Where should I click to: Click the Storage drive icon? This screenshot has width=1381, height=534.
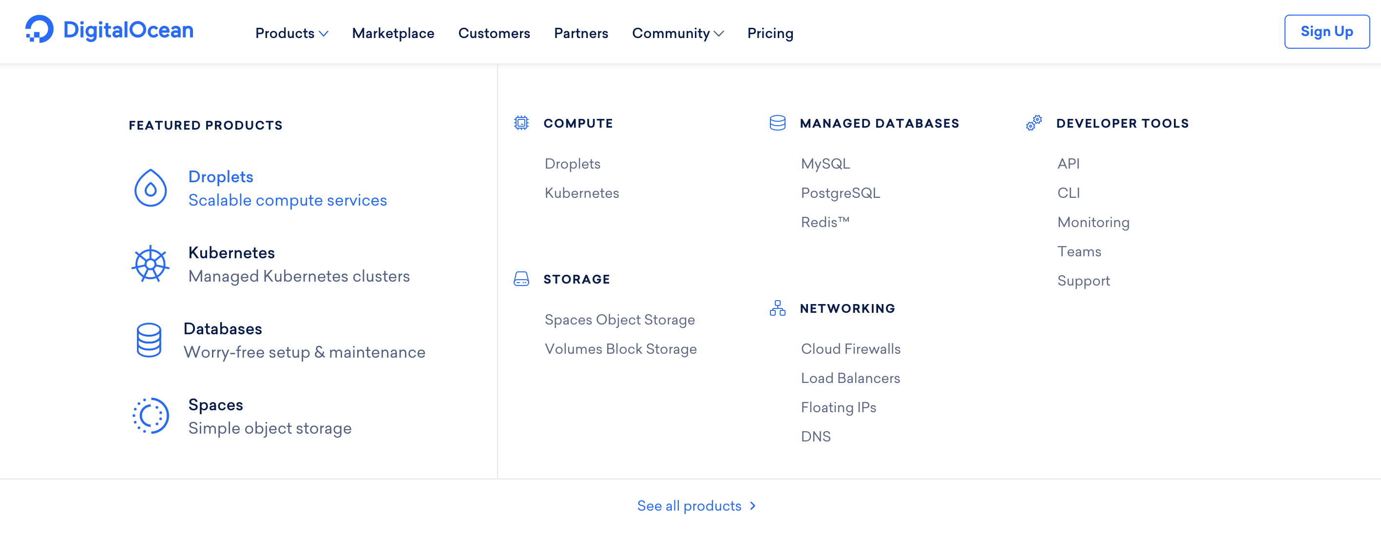521,279
